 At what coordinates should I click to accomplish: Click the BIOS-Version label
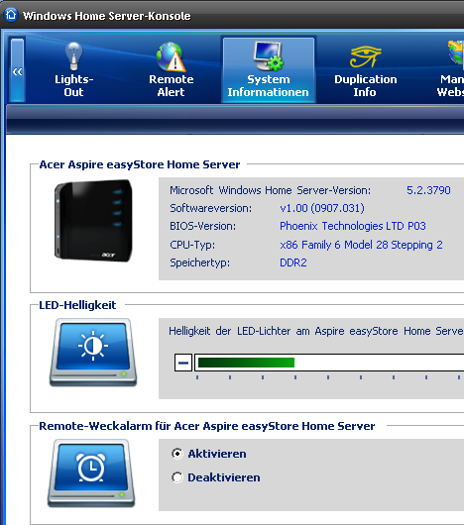[202, 226]
